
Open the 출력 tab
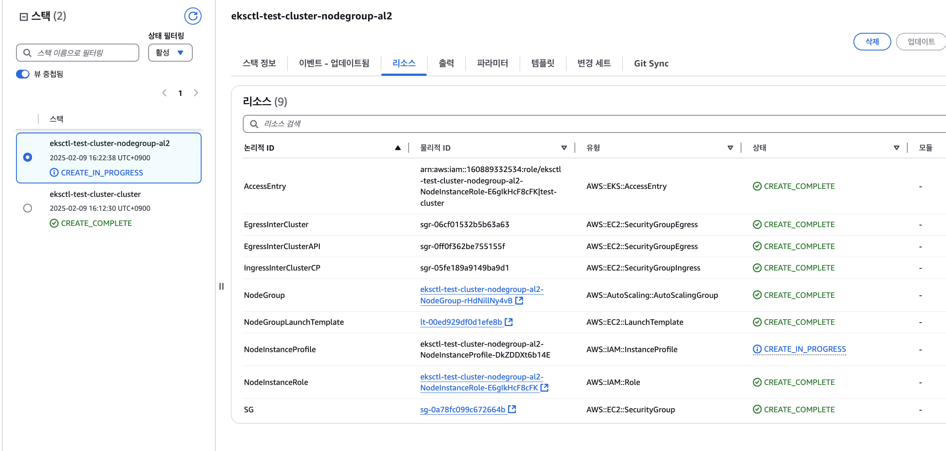tap(446, 64)
